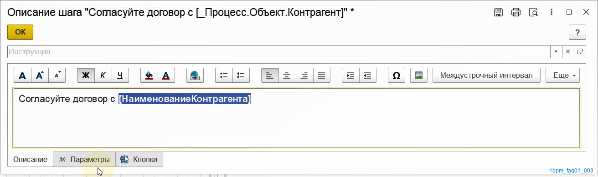The height and width of the screenshot is (177, 598).
Task: Increase paragraph indent
Action: point(351,76)
